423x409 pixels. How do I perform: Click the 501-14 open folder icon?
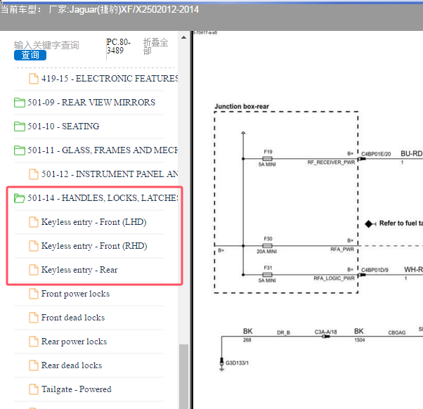pyautogui.click(x=20, y=198)
